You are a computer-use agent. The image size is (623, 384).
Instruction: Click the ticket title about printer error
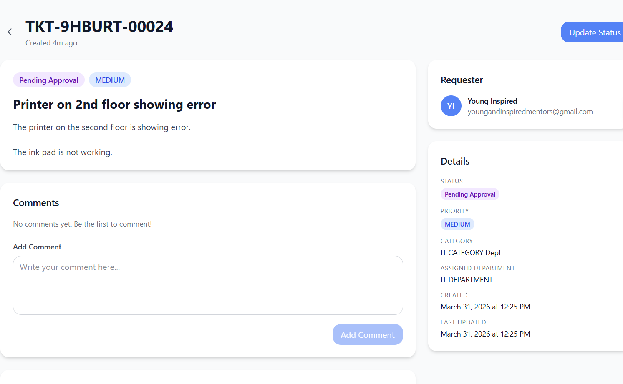pos(114,105)
